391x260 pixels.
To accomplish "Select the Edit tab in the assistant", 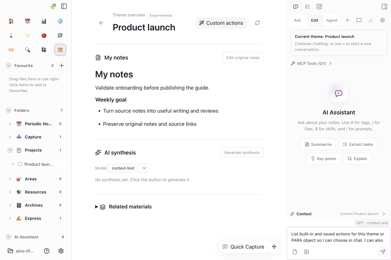I will (315, 20).
